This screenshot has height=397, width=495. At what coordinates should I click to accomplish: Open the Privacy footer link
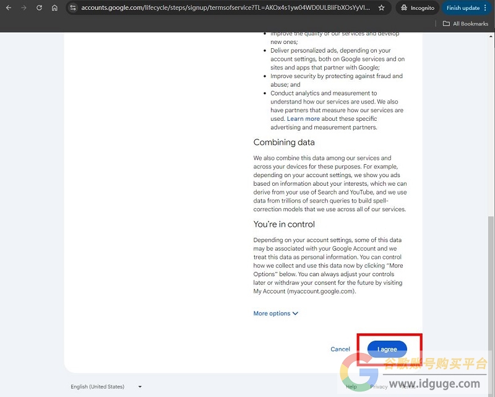379,386
